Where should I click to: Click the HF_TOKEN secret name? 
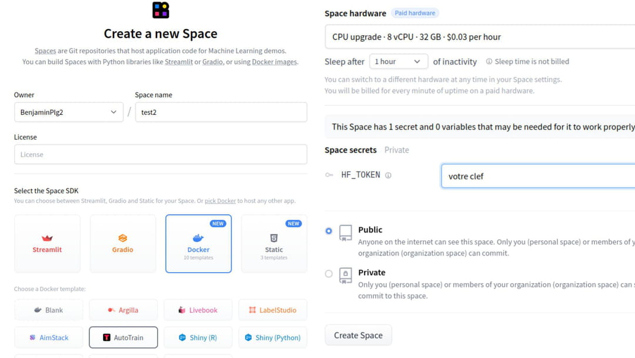pos(360,175)
